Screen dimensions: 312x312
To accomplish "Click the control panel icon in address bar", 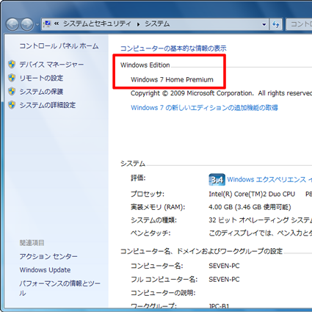I will (x=47, y=24).
